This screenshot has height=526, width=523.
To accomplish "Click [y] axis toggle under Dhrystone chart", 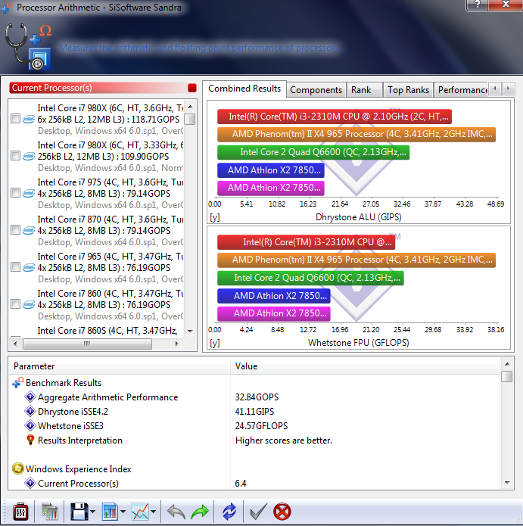I will click(214, 217).
